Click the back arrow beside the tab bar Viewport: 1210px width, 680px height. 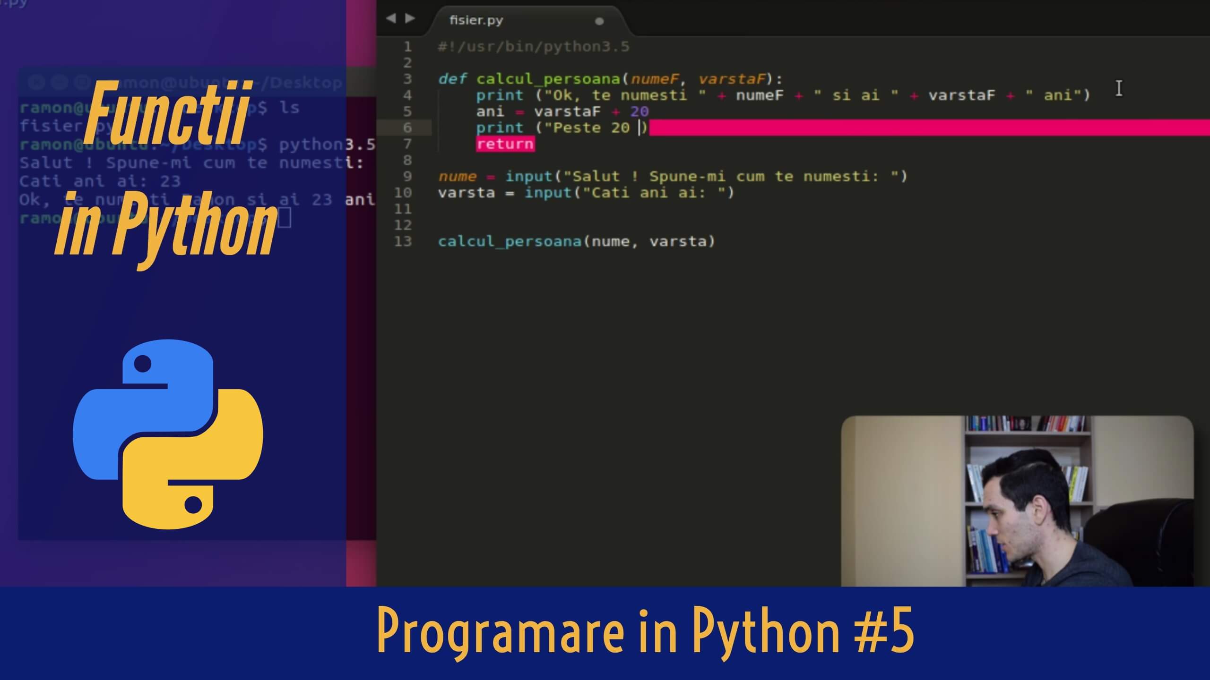point(391,18)
